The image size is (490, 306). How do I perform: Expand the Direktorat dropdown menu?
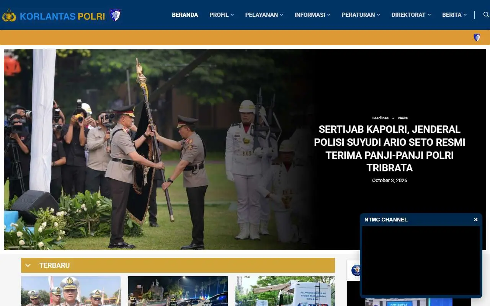(411, 15)
